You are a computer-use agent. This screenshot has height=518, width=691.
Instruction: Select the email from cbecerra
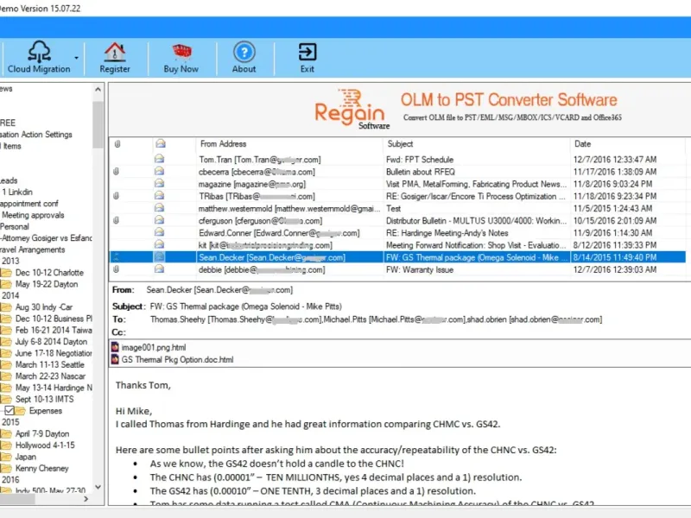[x=397, y=171]
